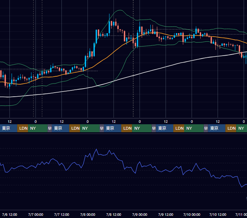Select the 7/8 00:00 date label
Image resolution: width=247 pixels, height=218 pixels.
pyautogui.click(x=88, y=214)
